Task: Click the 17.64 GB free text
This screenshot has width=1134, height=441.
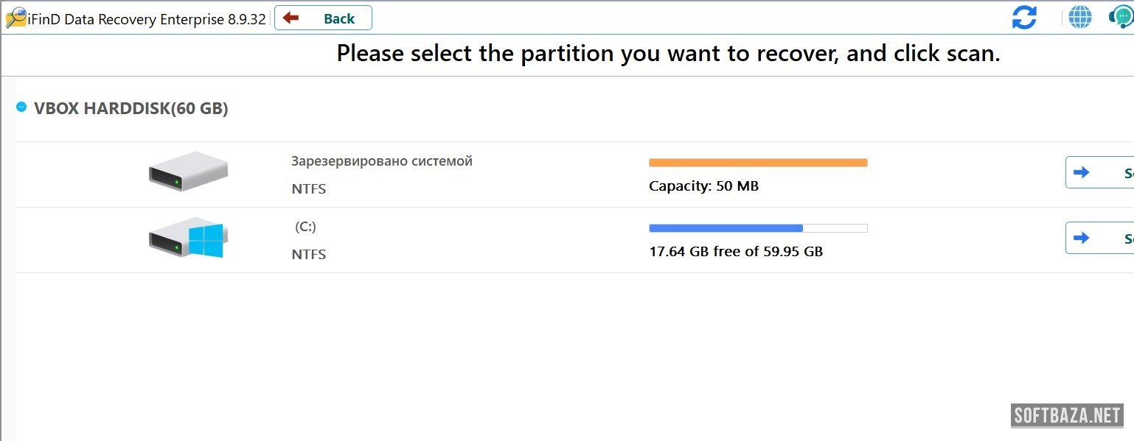Action: coord(736,252)
